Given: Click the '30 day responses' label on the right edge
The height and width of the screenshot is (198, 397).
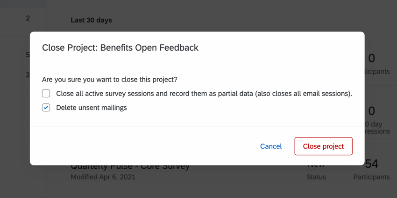Looking at the screenshot, I should (377, 128).
